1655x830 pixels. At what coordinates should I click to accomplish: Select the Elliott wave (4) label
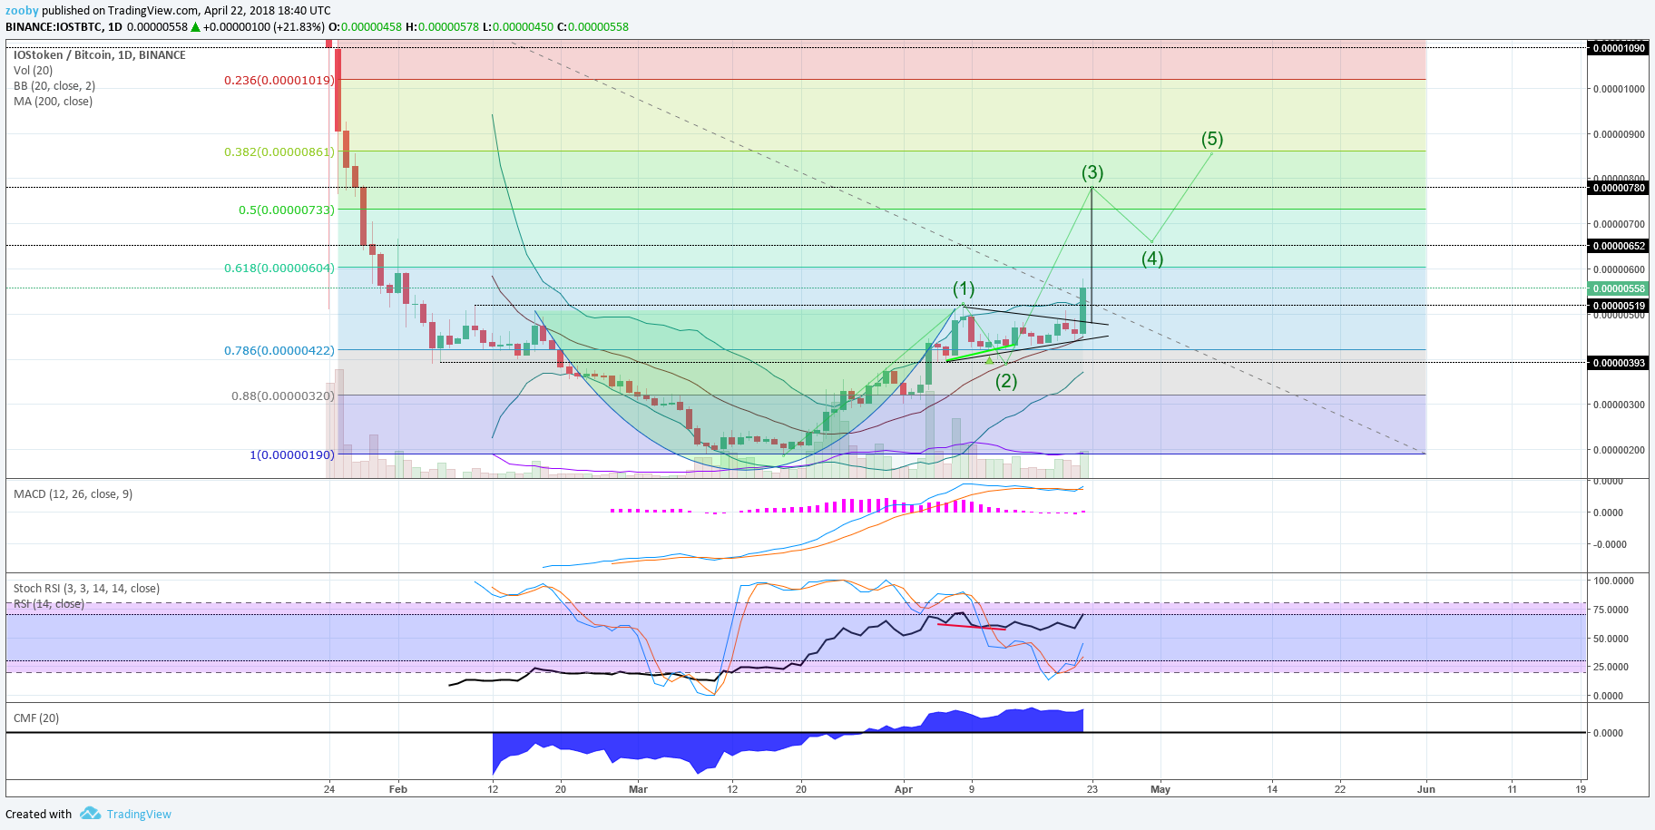pos(1152,259)
